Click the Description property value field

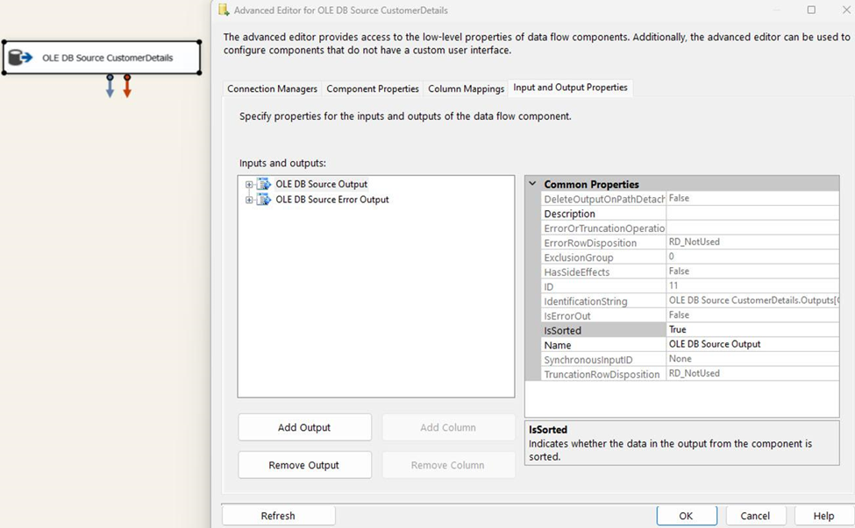(x=754, y=213)
